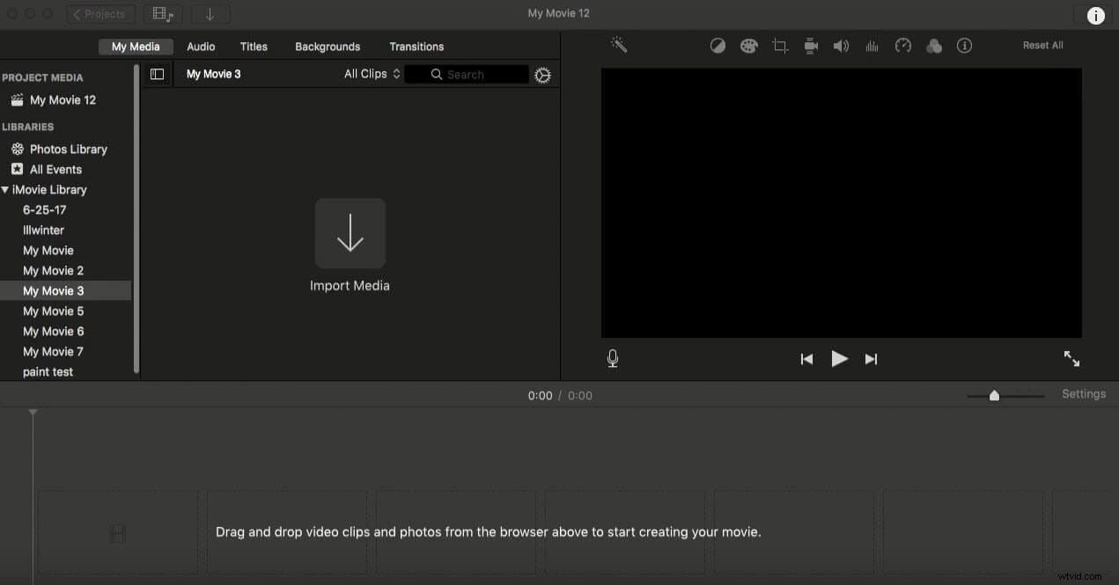The width and height of the screenshot is (1119, 585).
Task: Click the info button in title bar
Action: (1095, 15)
